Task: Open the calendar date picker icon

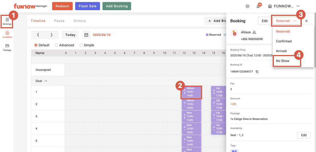Action: tap(86, 35)
